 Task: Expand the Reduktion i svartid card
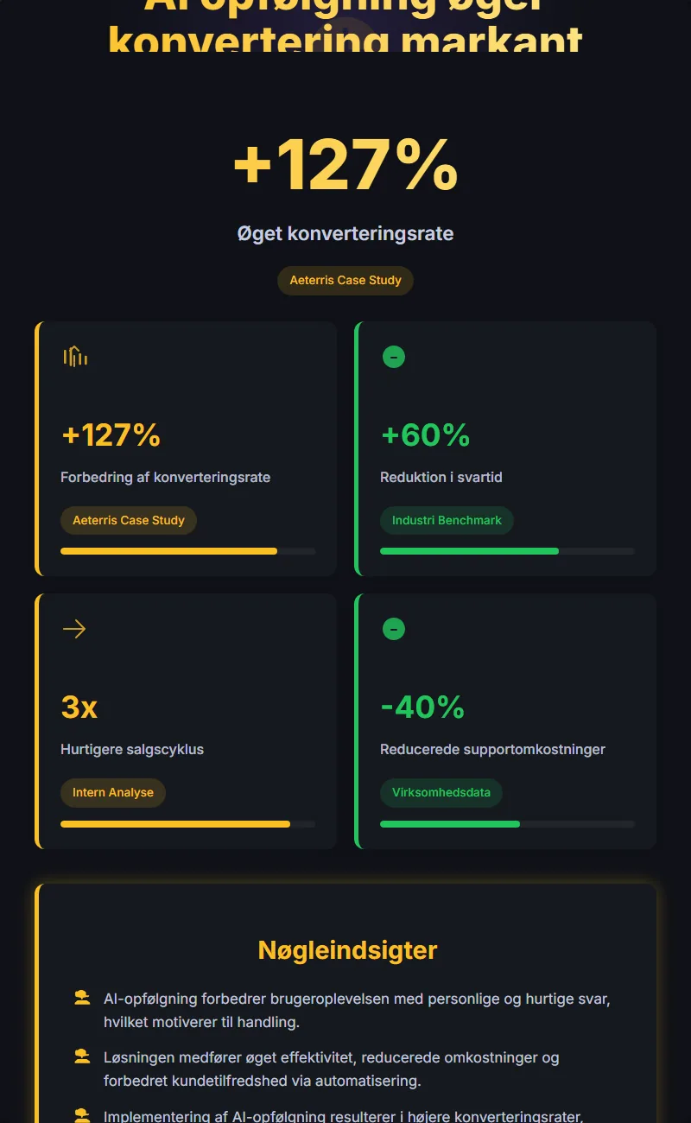pos(504,448)
